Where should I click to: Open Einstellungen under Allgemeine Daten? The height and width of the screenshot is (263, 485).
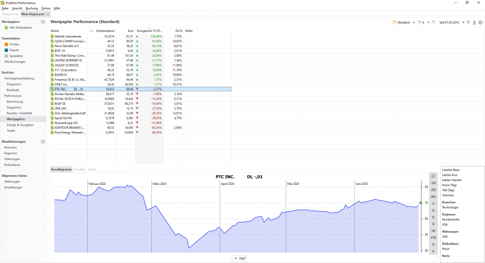click(x=13, y=187)
